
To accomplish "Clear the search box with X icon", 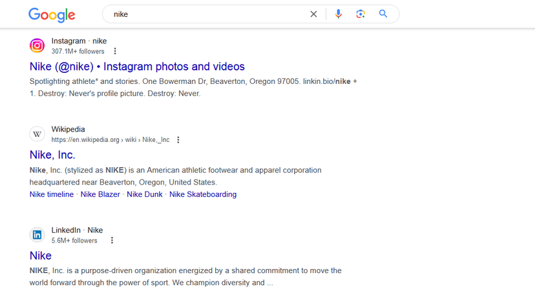I will [313, 14].
